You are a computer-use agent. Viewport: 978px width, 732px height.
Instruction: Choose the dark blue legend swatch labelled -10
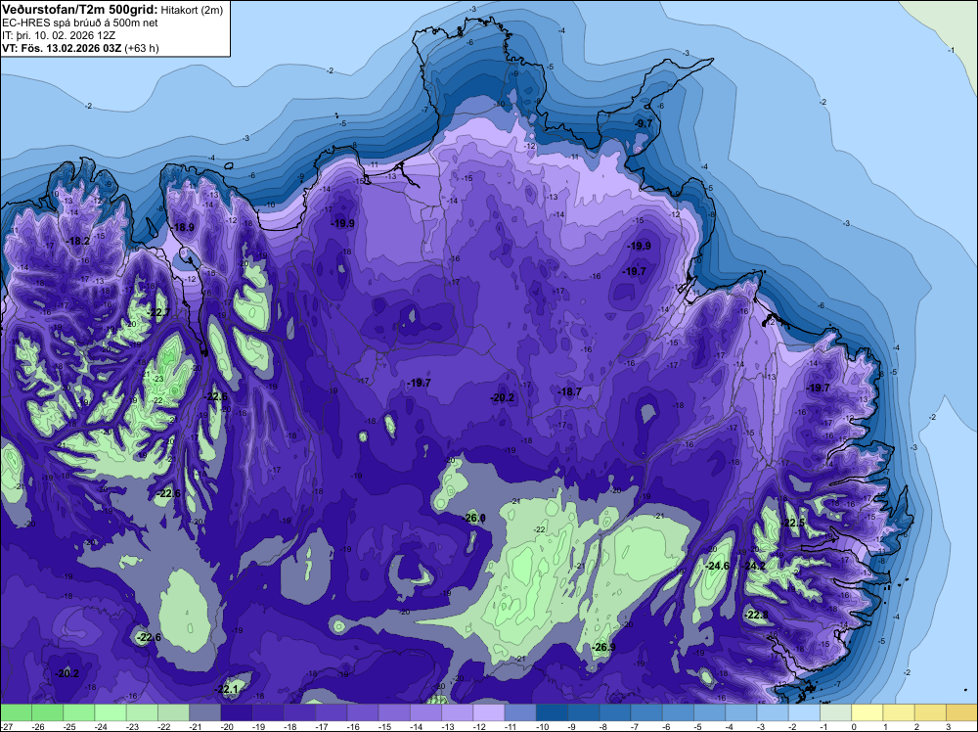click(x=552, y=712)
